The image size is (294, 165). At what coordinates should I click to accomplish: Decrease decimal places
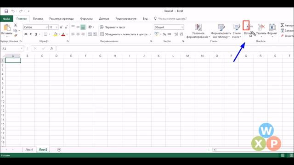tap(181, 34)
